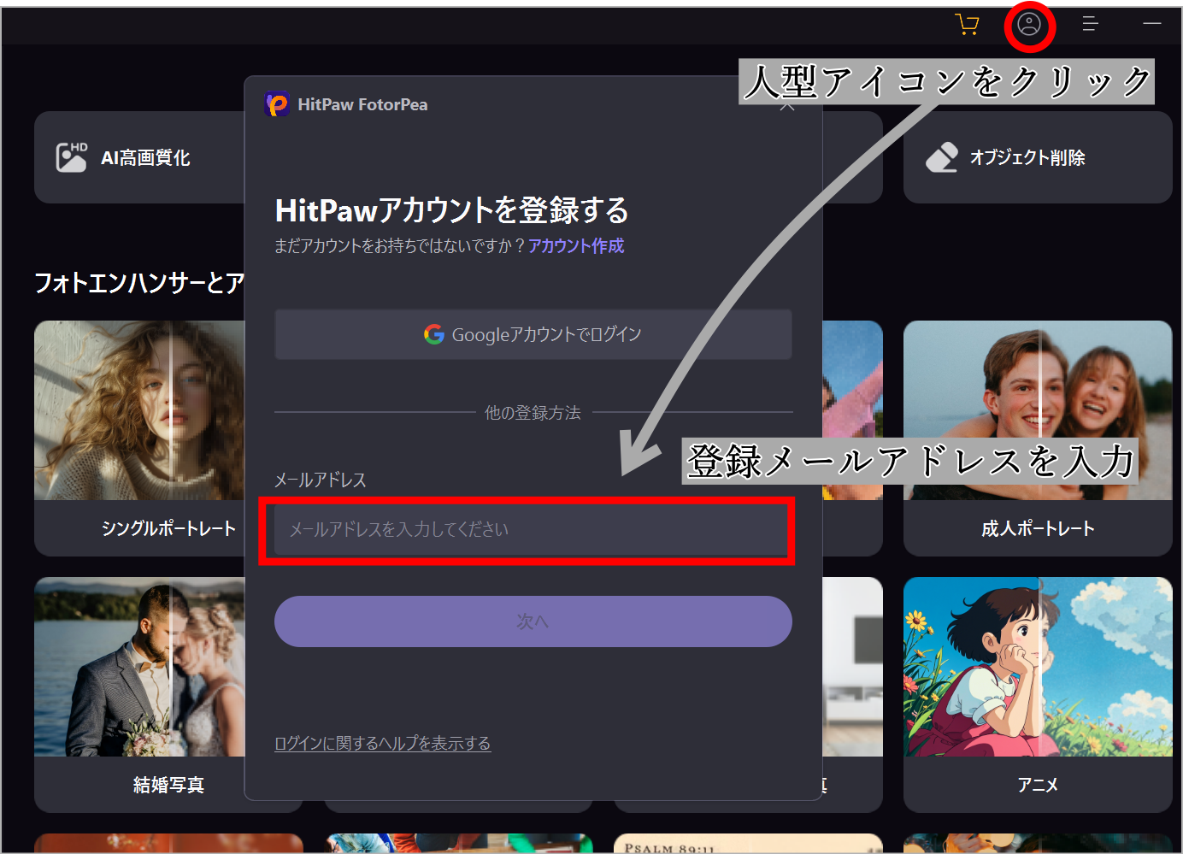Choose the シングルポートレート thumbnail
The width and height of the screenshot is (1183, 854).
138,410
